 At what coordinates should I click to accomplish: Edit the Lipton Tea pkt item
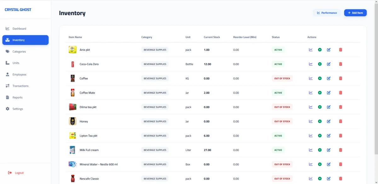[x=329, y=136]
